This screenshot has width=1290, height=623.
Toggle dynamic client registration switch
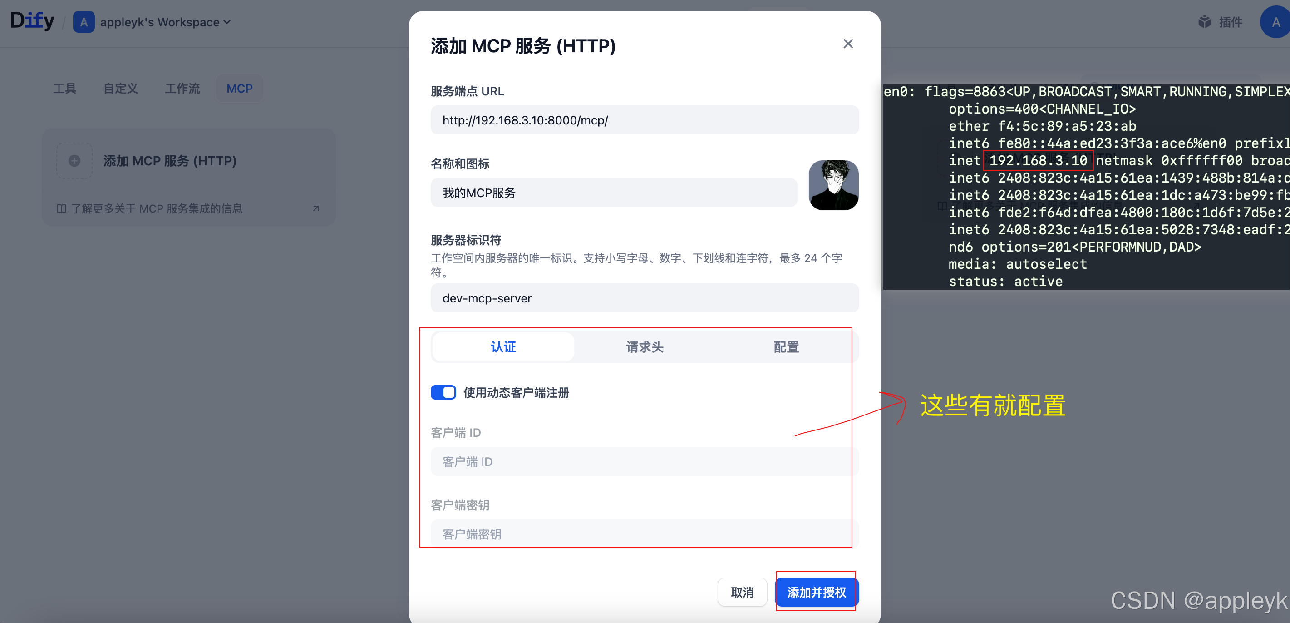(443, 392)
